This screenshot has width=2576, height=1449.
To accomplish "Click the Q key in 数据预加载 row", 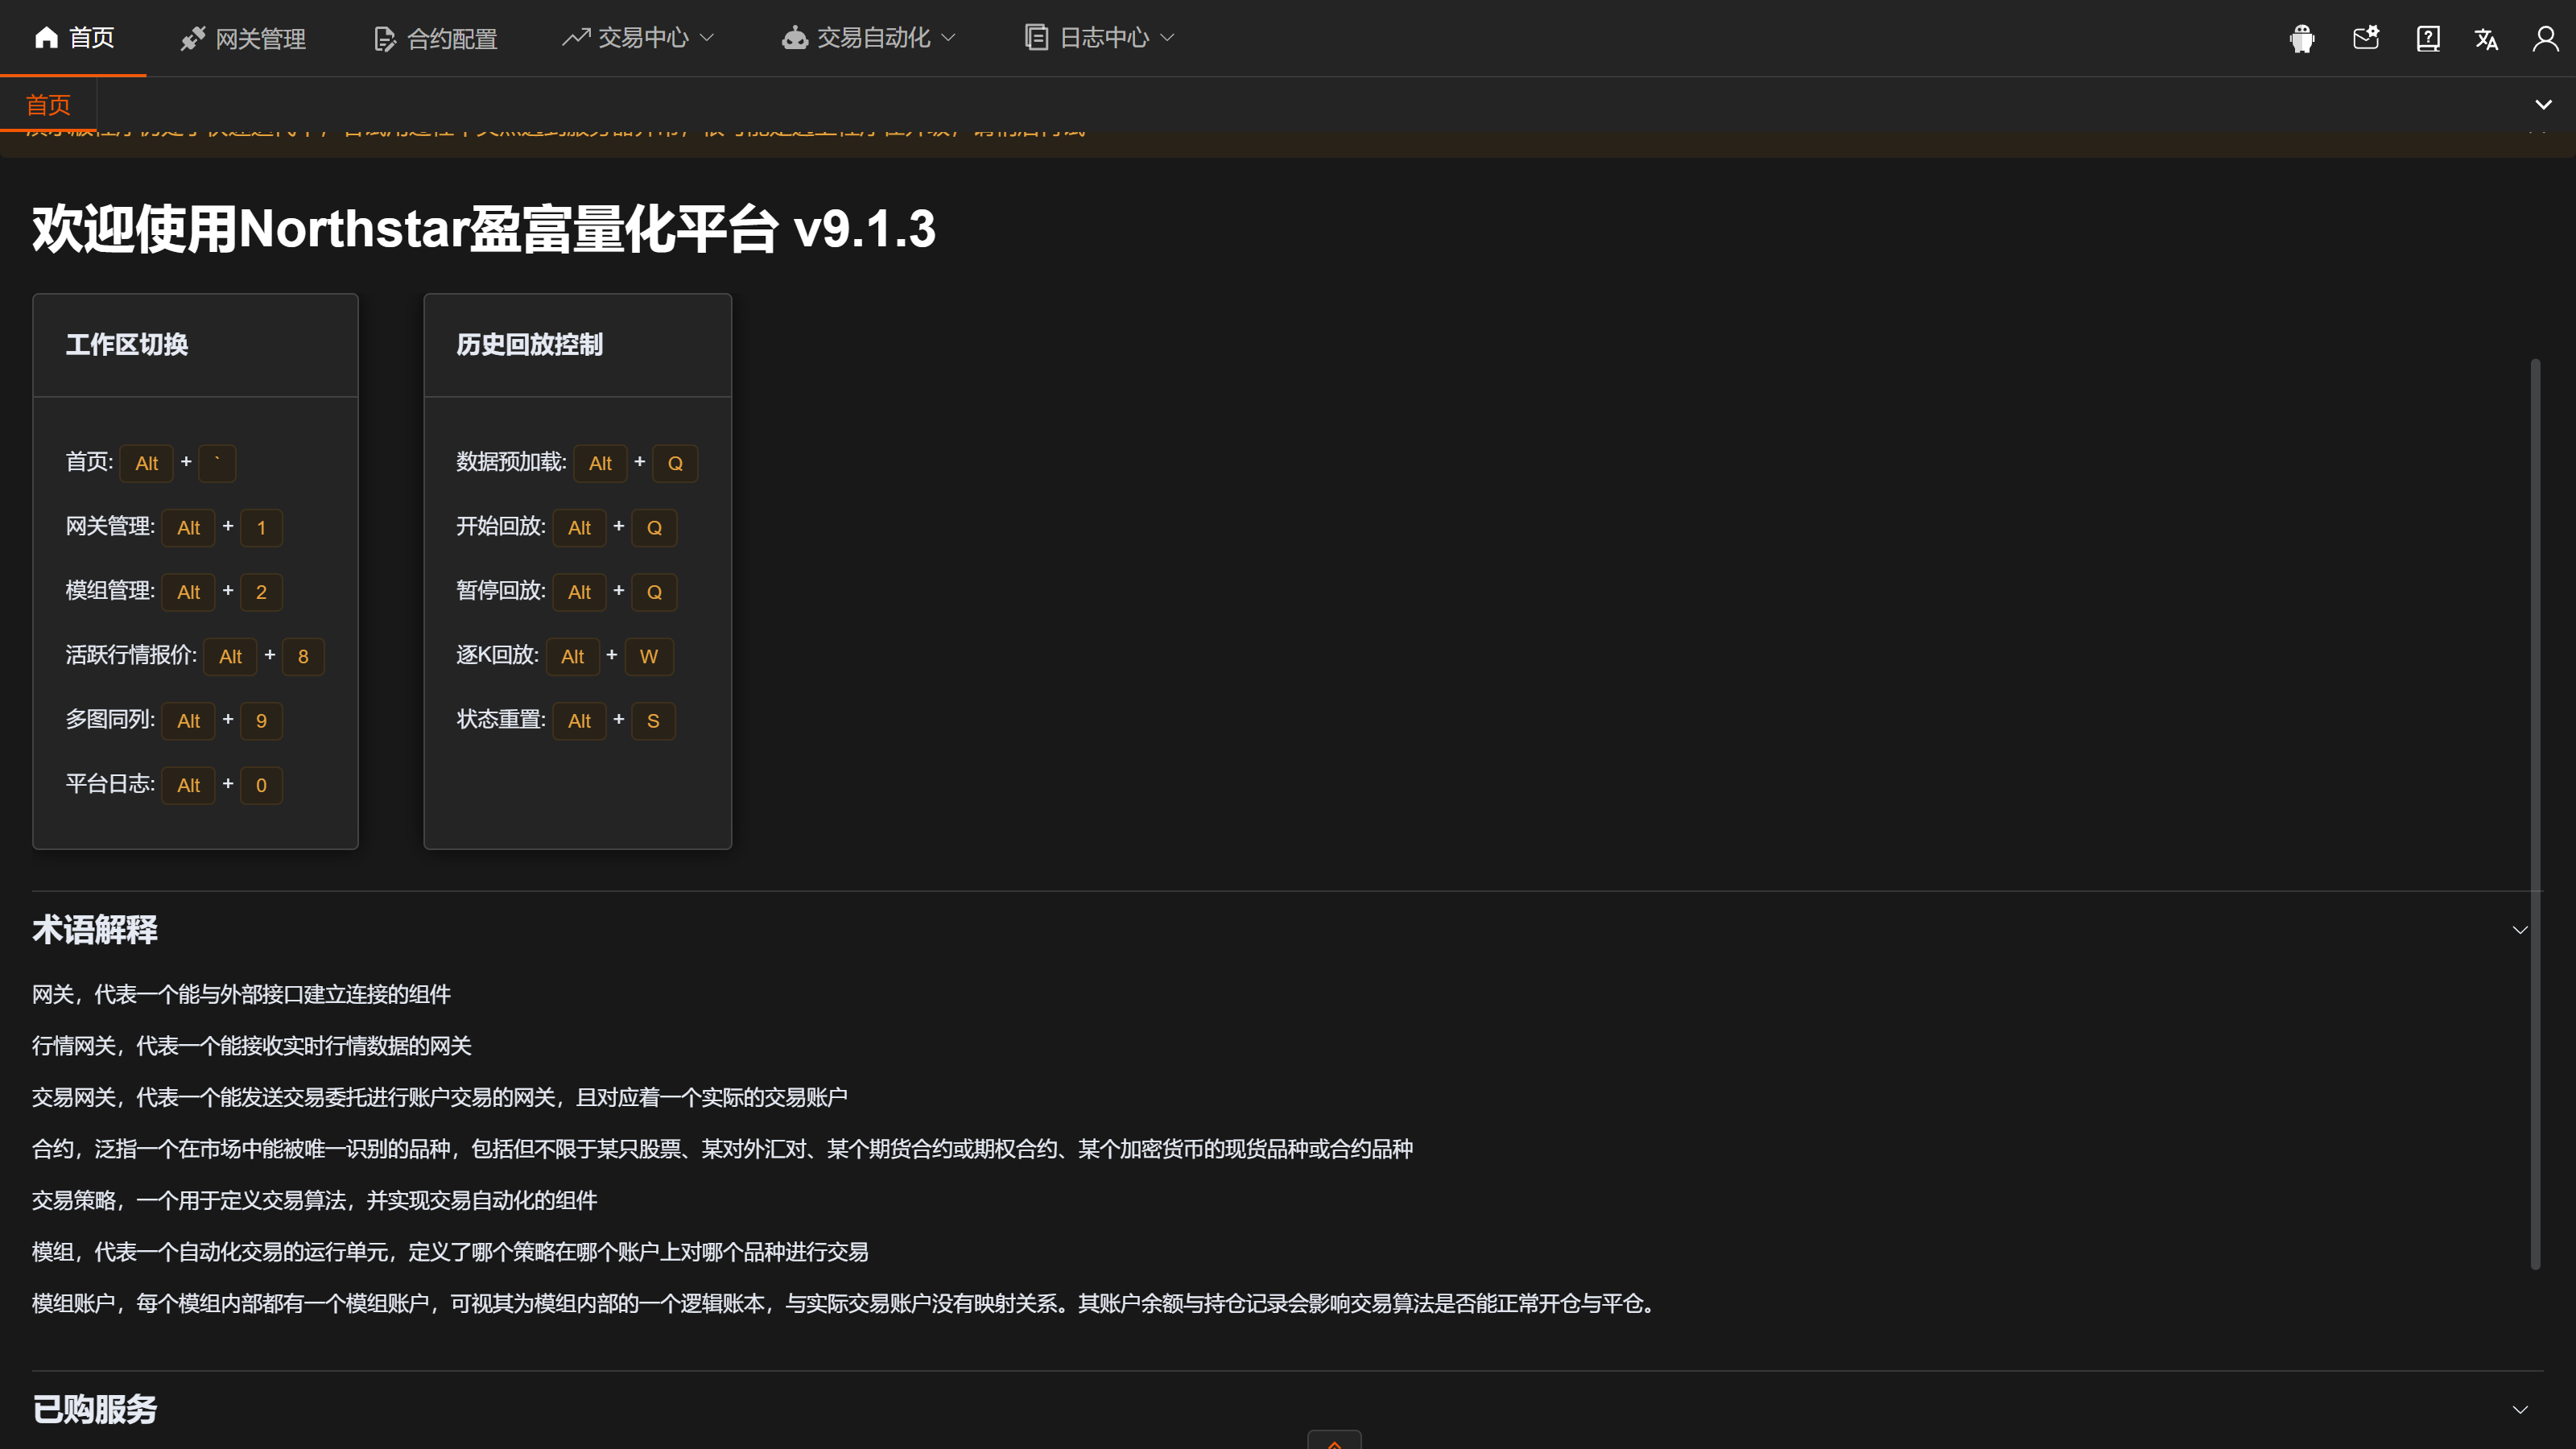I will click(x=675, y=463).
